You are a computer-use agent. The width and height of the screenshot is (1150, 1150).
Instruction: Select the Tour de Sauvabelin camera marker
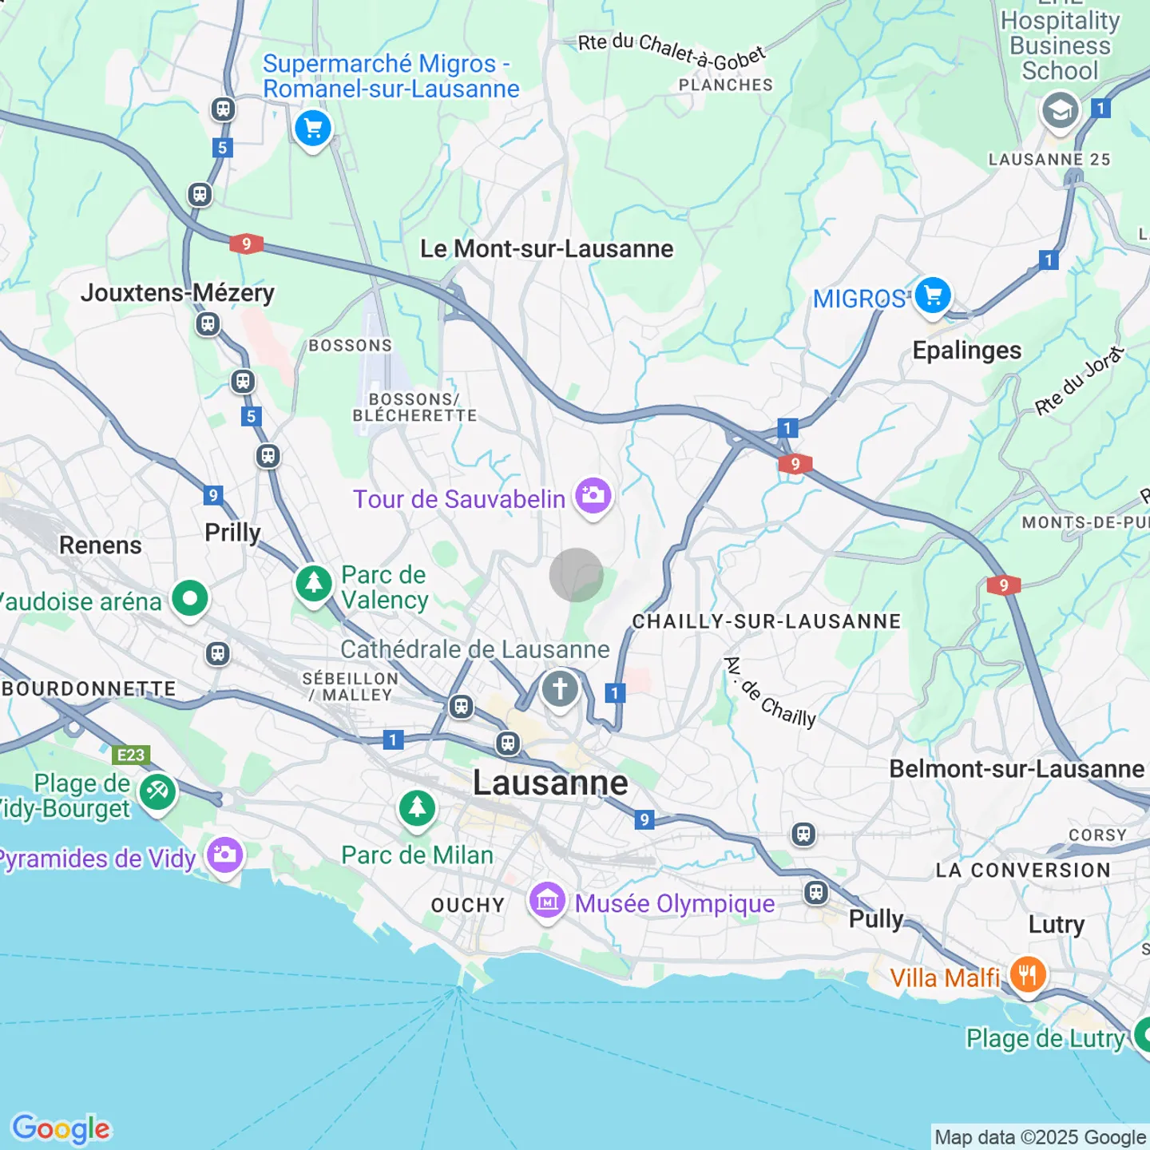(593, 496)
